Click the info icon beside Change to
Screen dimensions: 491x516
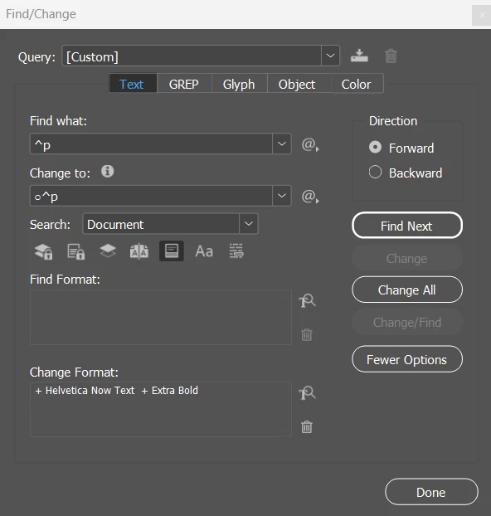pyautogui.click(x=107, y=172)
